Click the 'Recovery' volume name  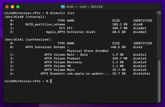pos(74,62)
